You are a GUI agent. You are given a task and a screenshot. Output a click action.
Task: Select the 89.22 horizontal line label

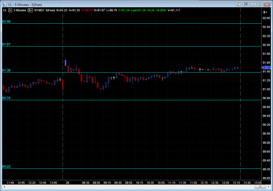click(x=6, y=167)
